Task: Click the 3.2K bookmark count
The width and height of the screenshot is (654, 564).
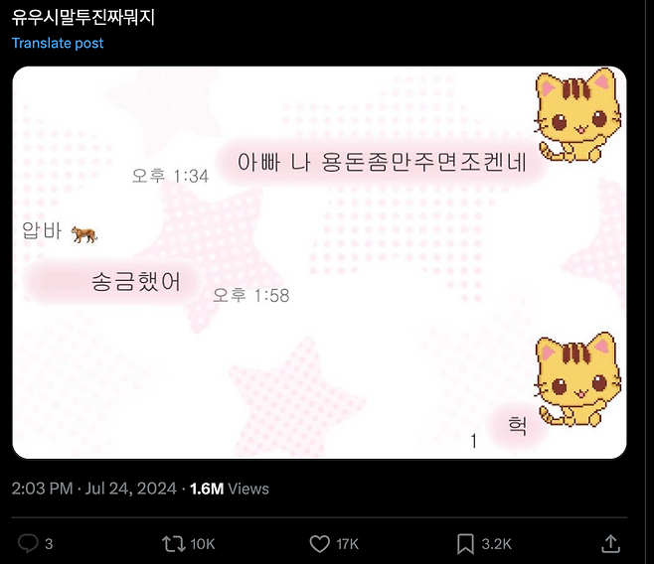Action: (x=496, y=544)
